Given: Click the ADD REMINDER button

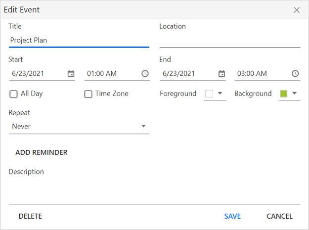Looking at the screenshot, I should [42, 153].
